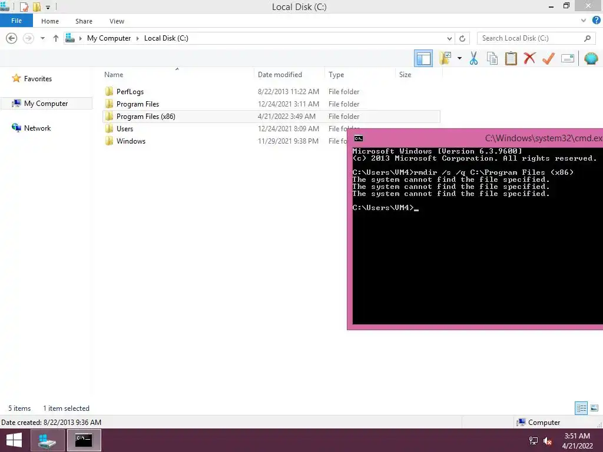Click the computer icon in address bar

[70, 38]
